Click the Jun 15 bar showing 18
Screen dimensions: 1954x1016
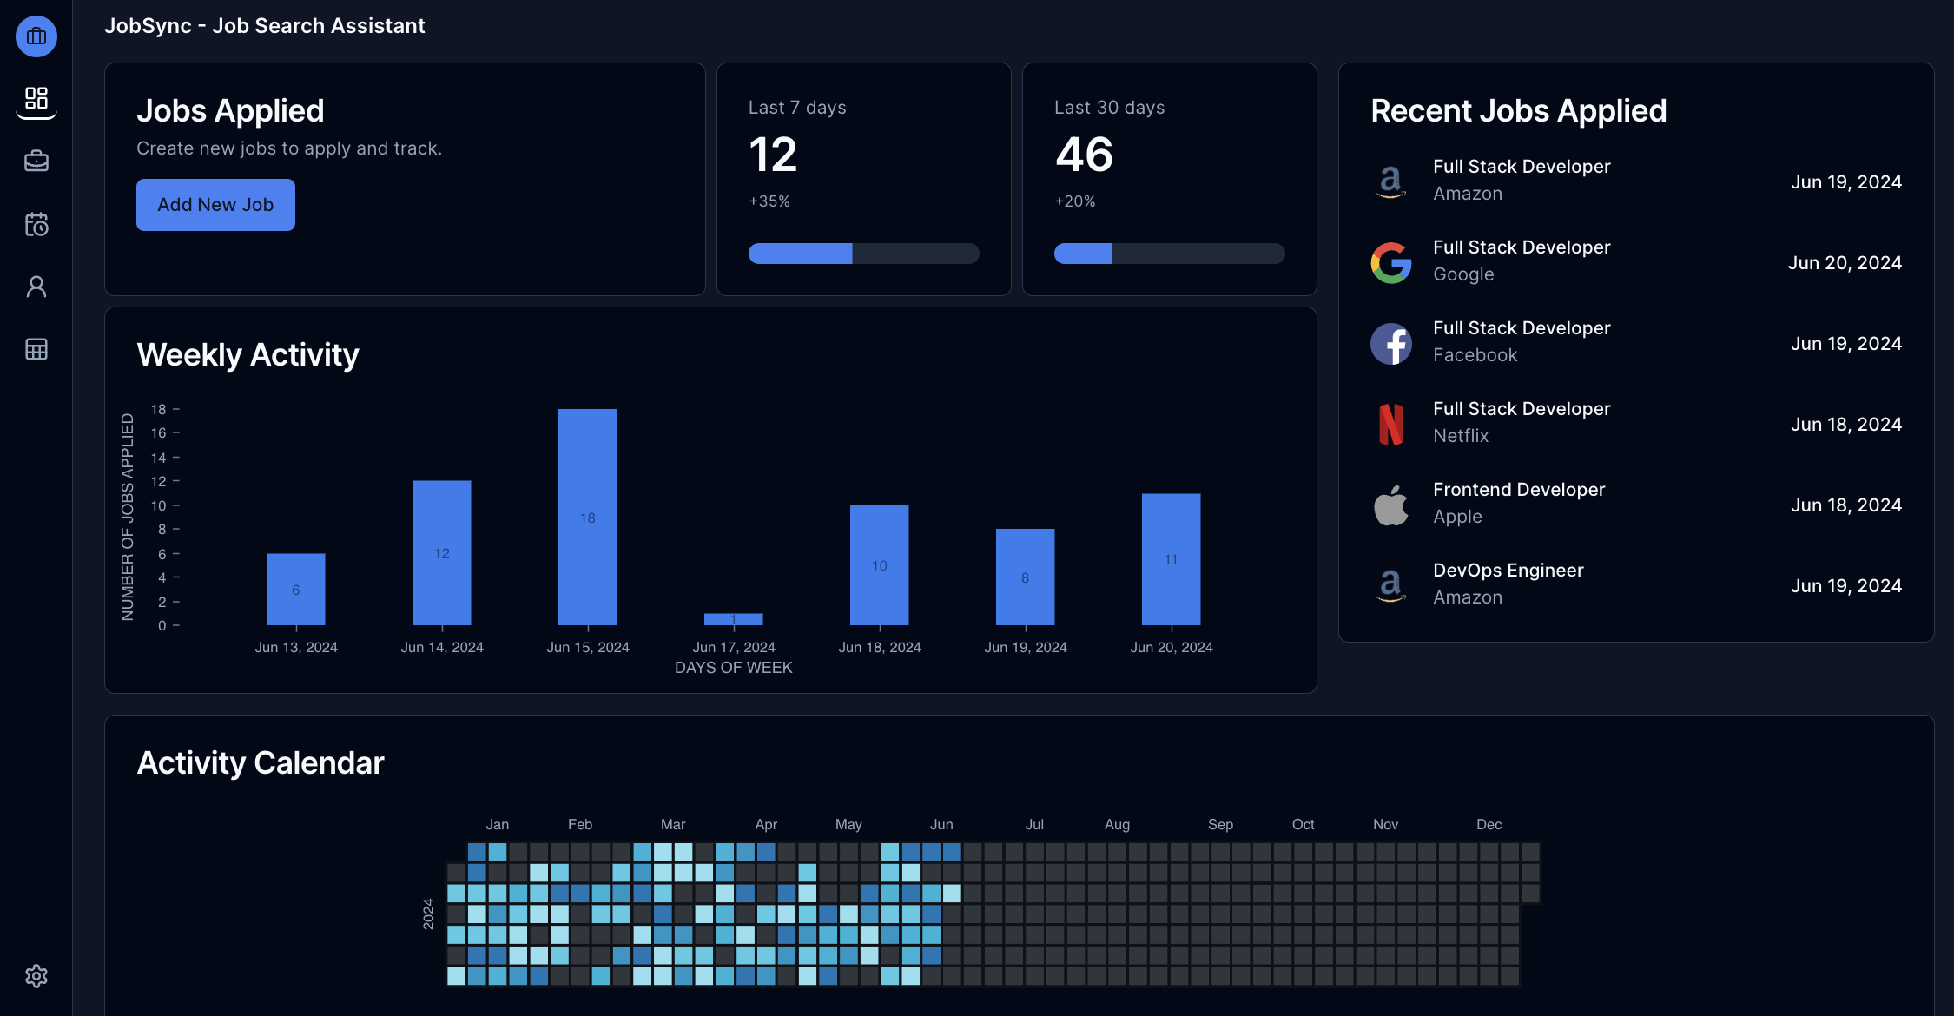point(588,517)
